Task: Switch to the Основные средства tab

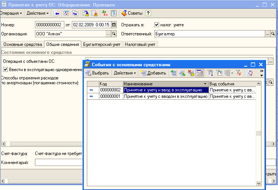Action: 23,44
